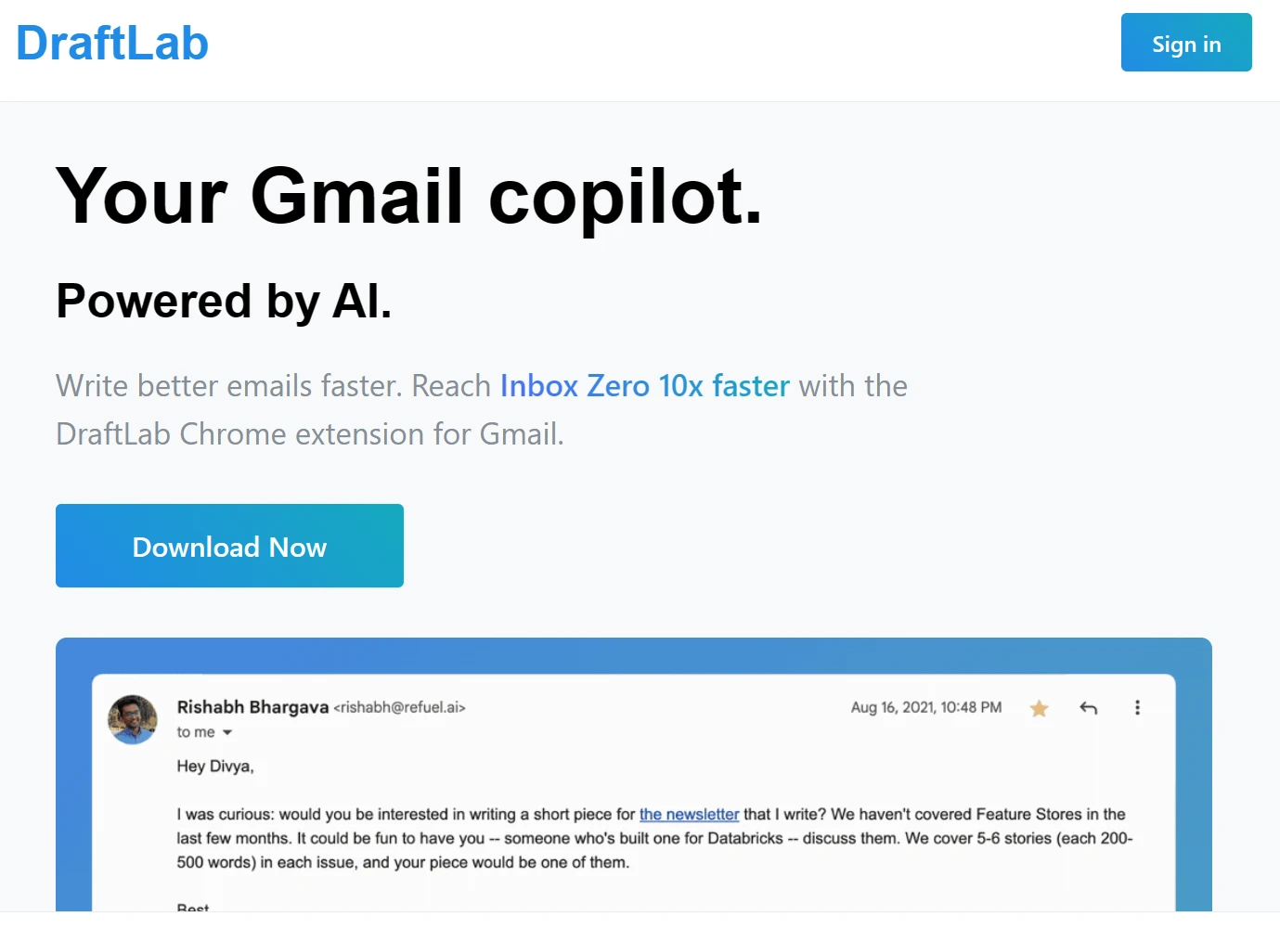The image size is (1280, 929).
Task: Click the "Hey Divya," greeting line
Action: [x=215, y=767]
